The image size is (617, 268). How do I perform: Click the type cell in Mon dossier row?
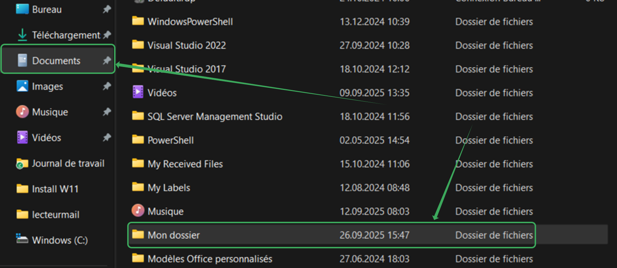coord(494,235)
